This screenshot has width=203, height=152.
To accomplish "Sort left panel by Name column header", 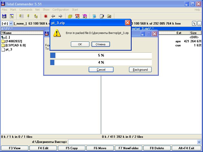I will click(22, 33).
